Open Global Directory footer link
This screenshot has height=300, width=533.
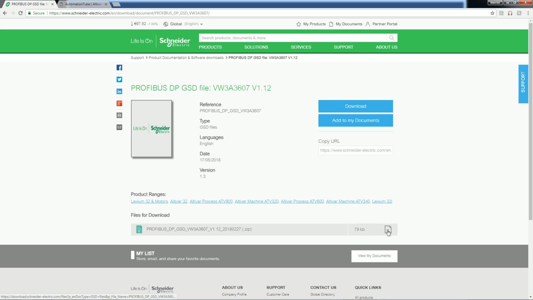322,295
